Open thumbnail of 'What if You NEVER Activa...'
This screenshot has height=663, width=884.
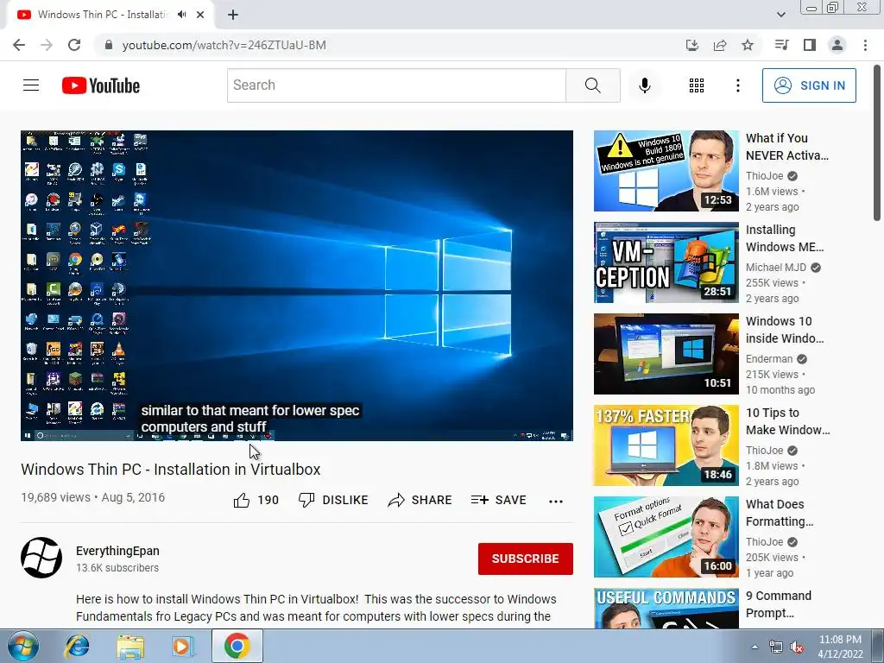pyautogui.click(x=666, y=171)
